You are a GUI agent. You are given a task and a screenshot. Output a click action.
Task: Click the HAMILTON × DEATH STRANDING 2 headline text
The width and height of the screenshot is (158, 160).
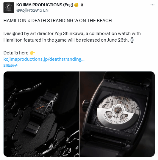57,21
